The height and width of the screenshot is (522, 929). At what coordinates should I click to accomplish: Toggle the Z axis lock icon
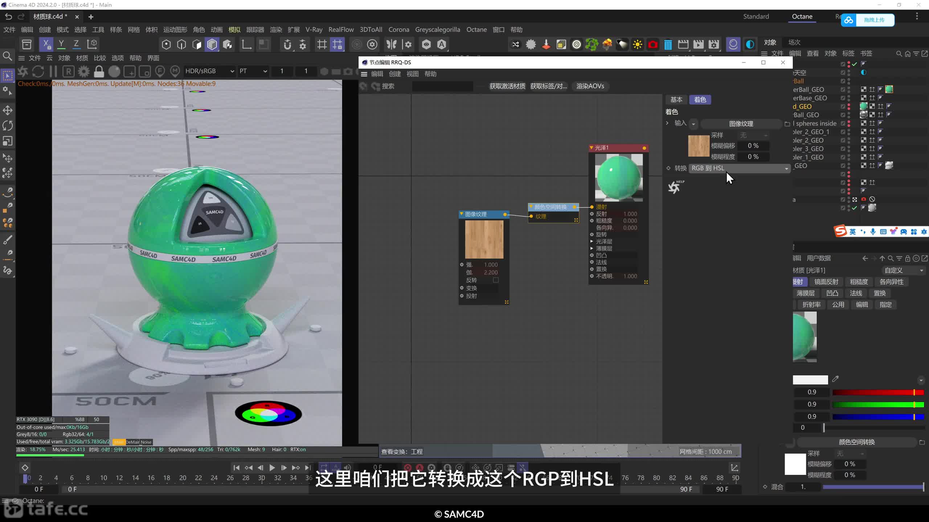coord(76,44)
